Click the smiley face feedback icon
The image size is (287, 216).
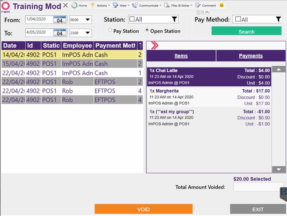(x=221, y=5)
